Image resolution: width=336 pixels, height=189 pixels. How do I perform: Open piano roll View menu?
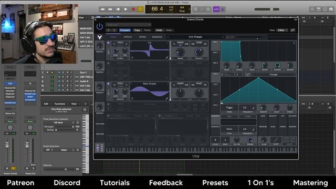click(75, 104)
